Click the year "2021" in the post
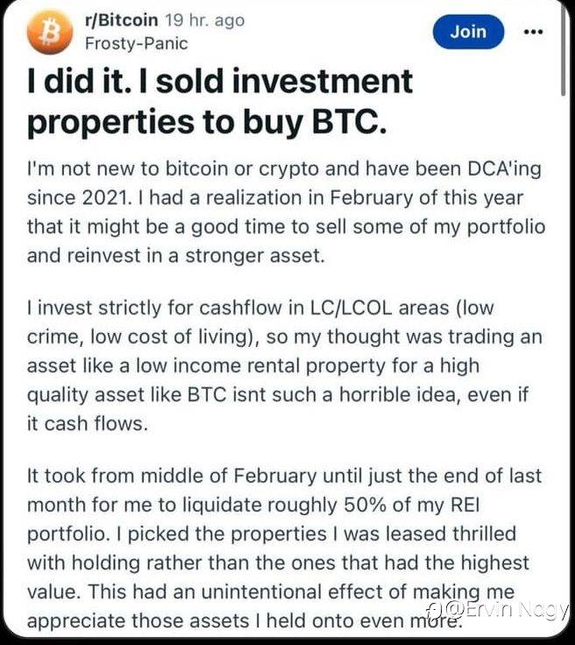The width and height of the screenshot is (575, 645). tap(111, 198)
